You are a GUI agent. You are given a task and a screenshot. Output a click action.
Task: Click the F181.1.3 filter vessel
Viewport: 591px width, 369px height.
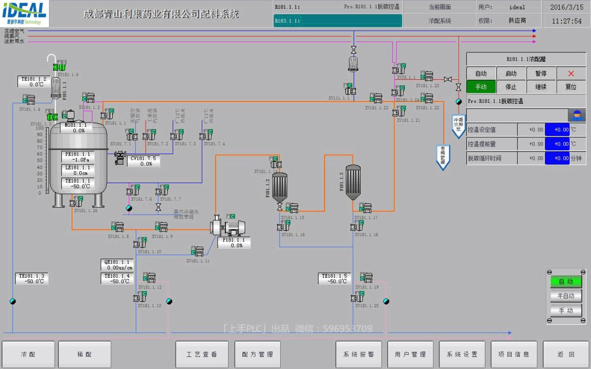pos(353,183)
